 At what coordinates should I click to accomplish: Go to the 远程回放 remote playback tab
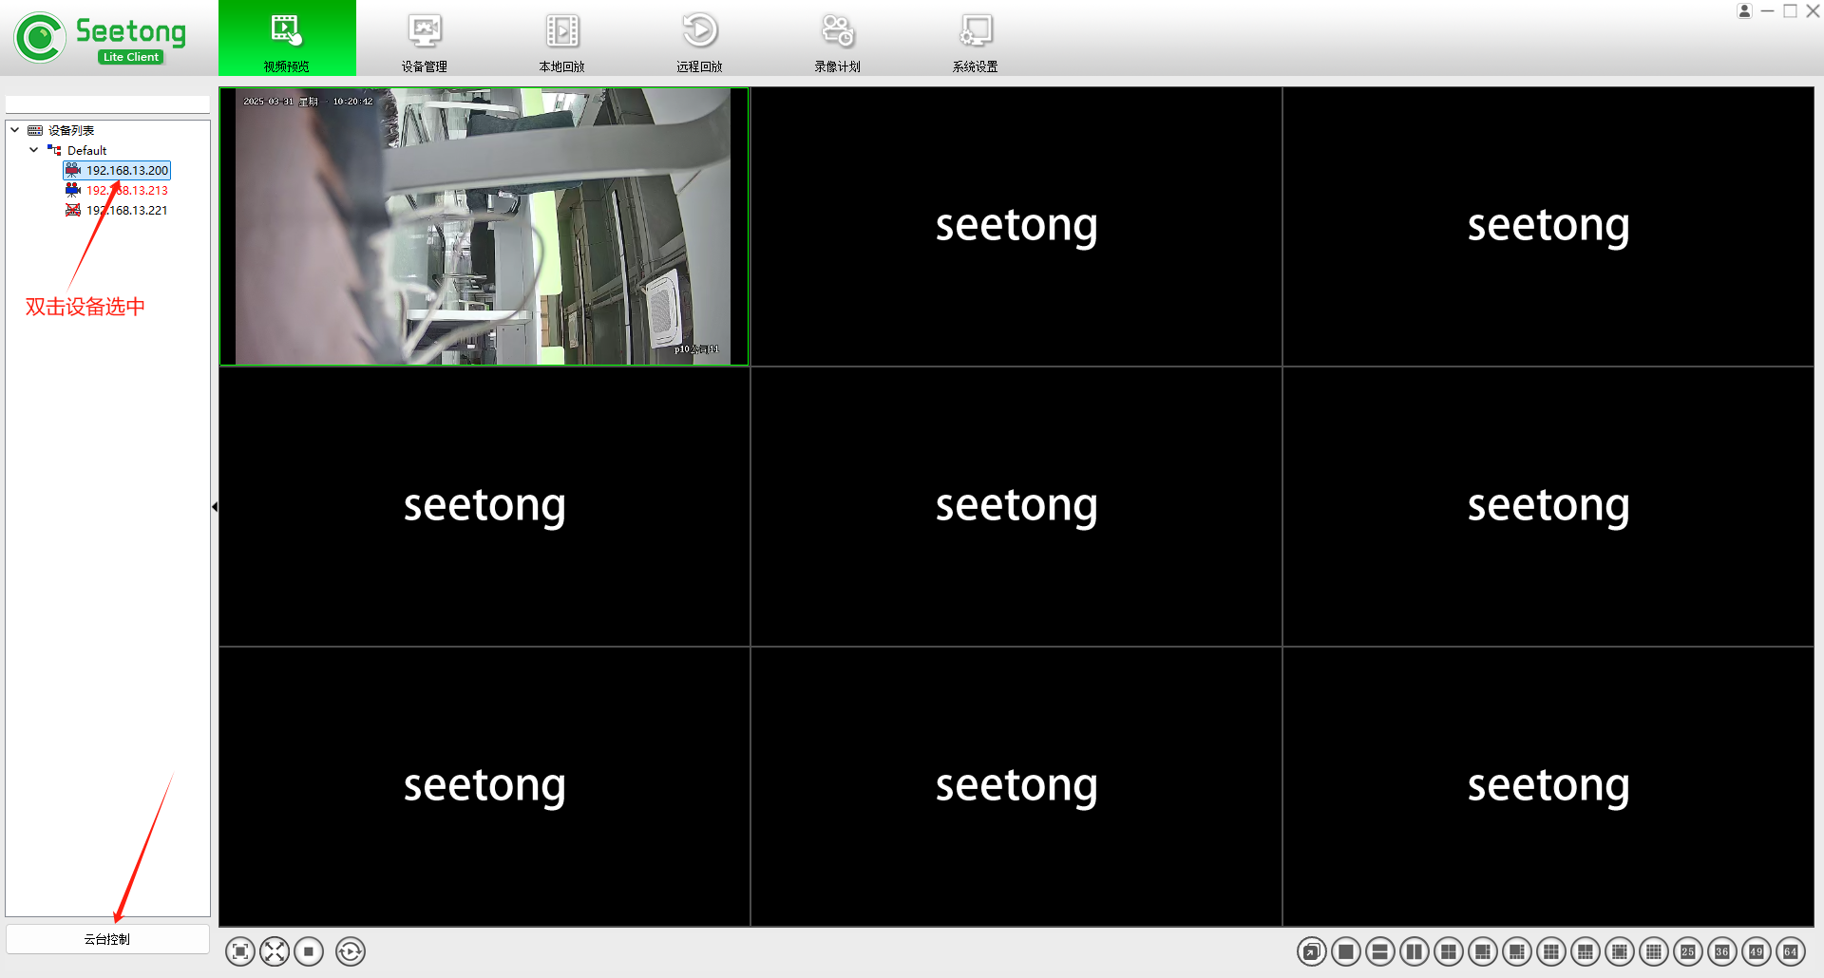[700, 38]
